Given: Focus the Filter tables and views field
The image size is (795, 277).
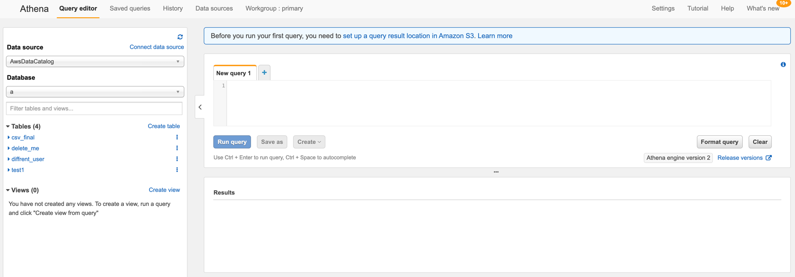Looking at the screenshot, I should pos(94,109).
